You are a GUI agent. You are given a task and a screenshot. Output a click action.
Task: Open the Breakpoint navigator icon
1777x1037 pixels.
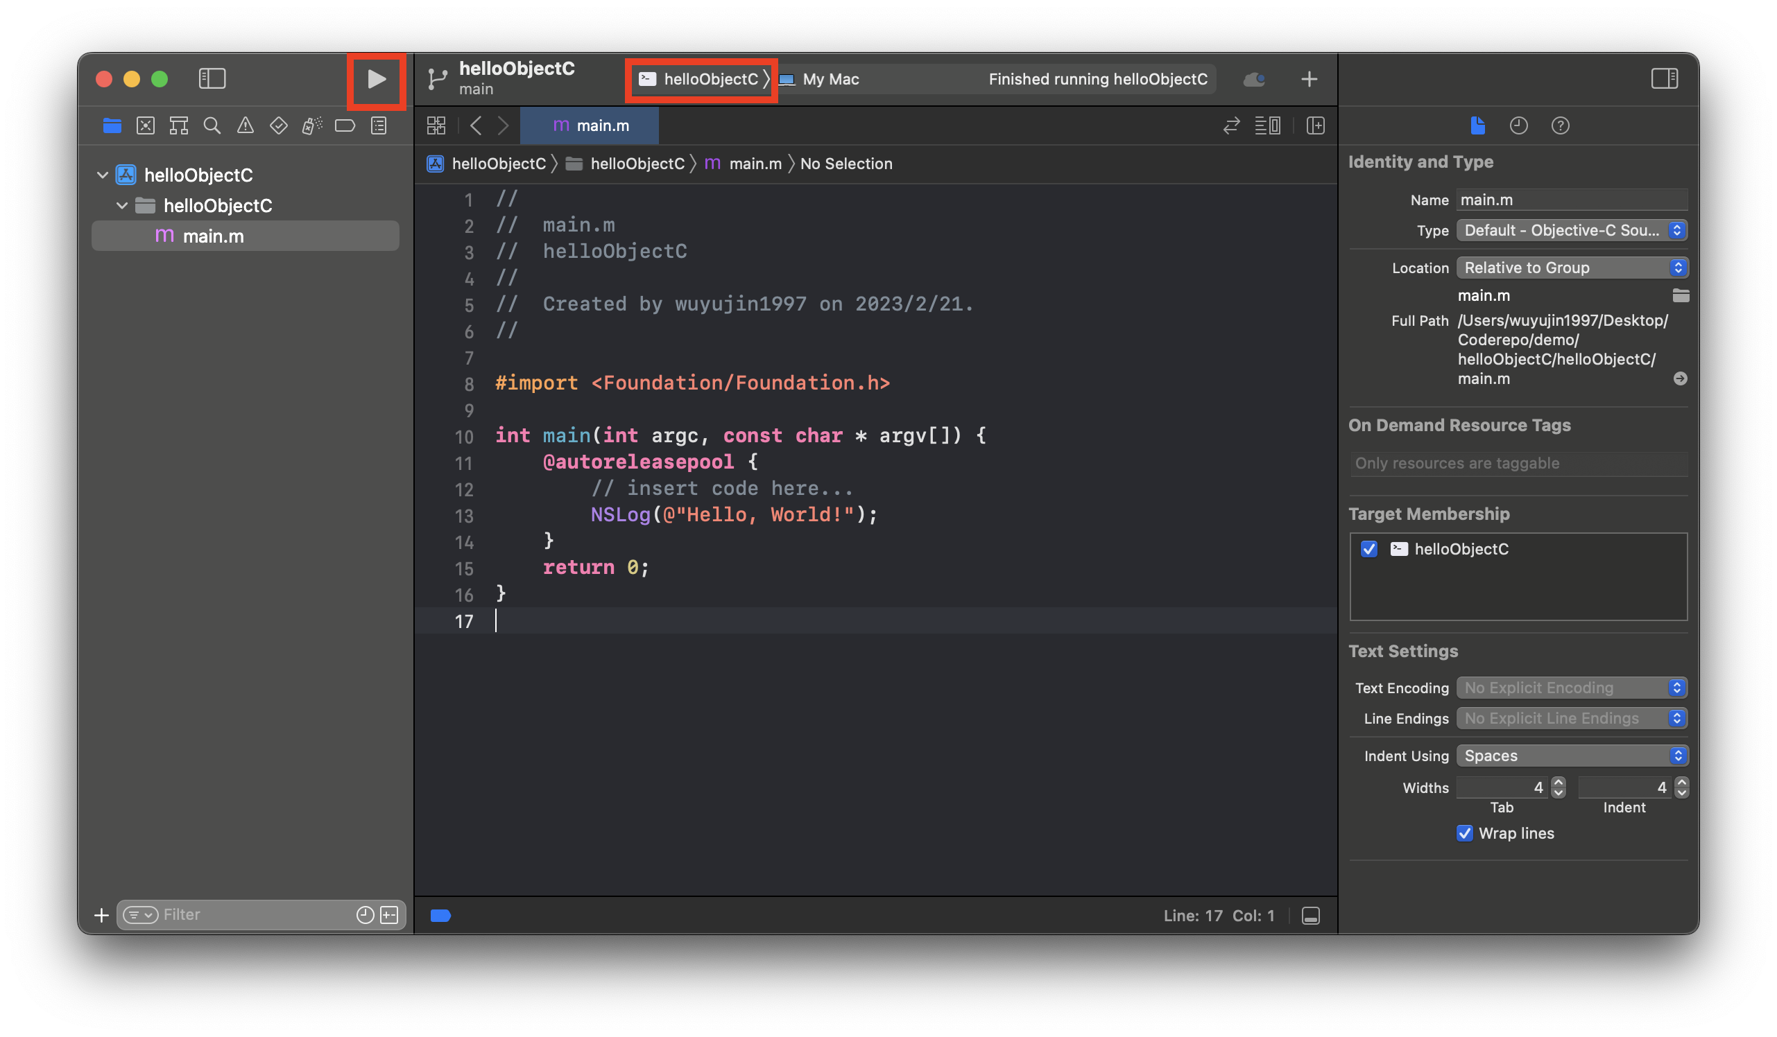point(345,126)
